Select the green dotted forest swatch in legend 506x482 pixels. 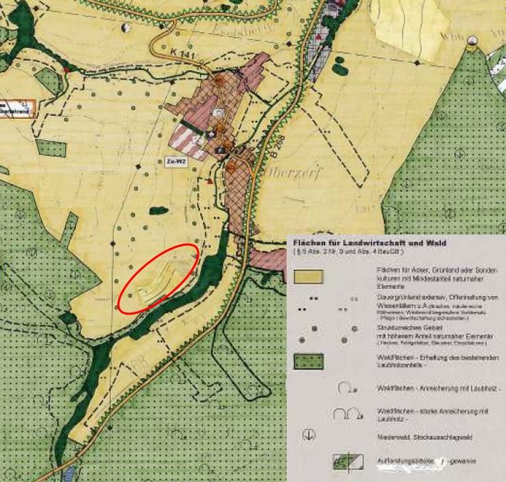[308, 361]
